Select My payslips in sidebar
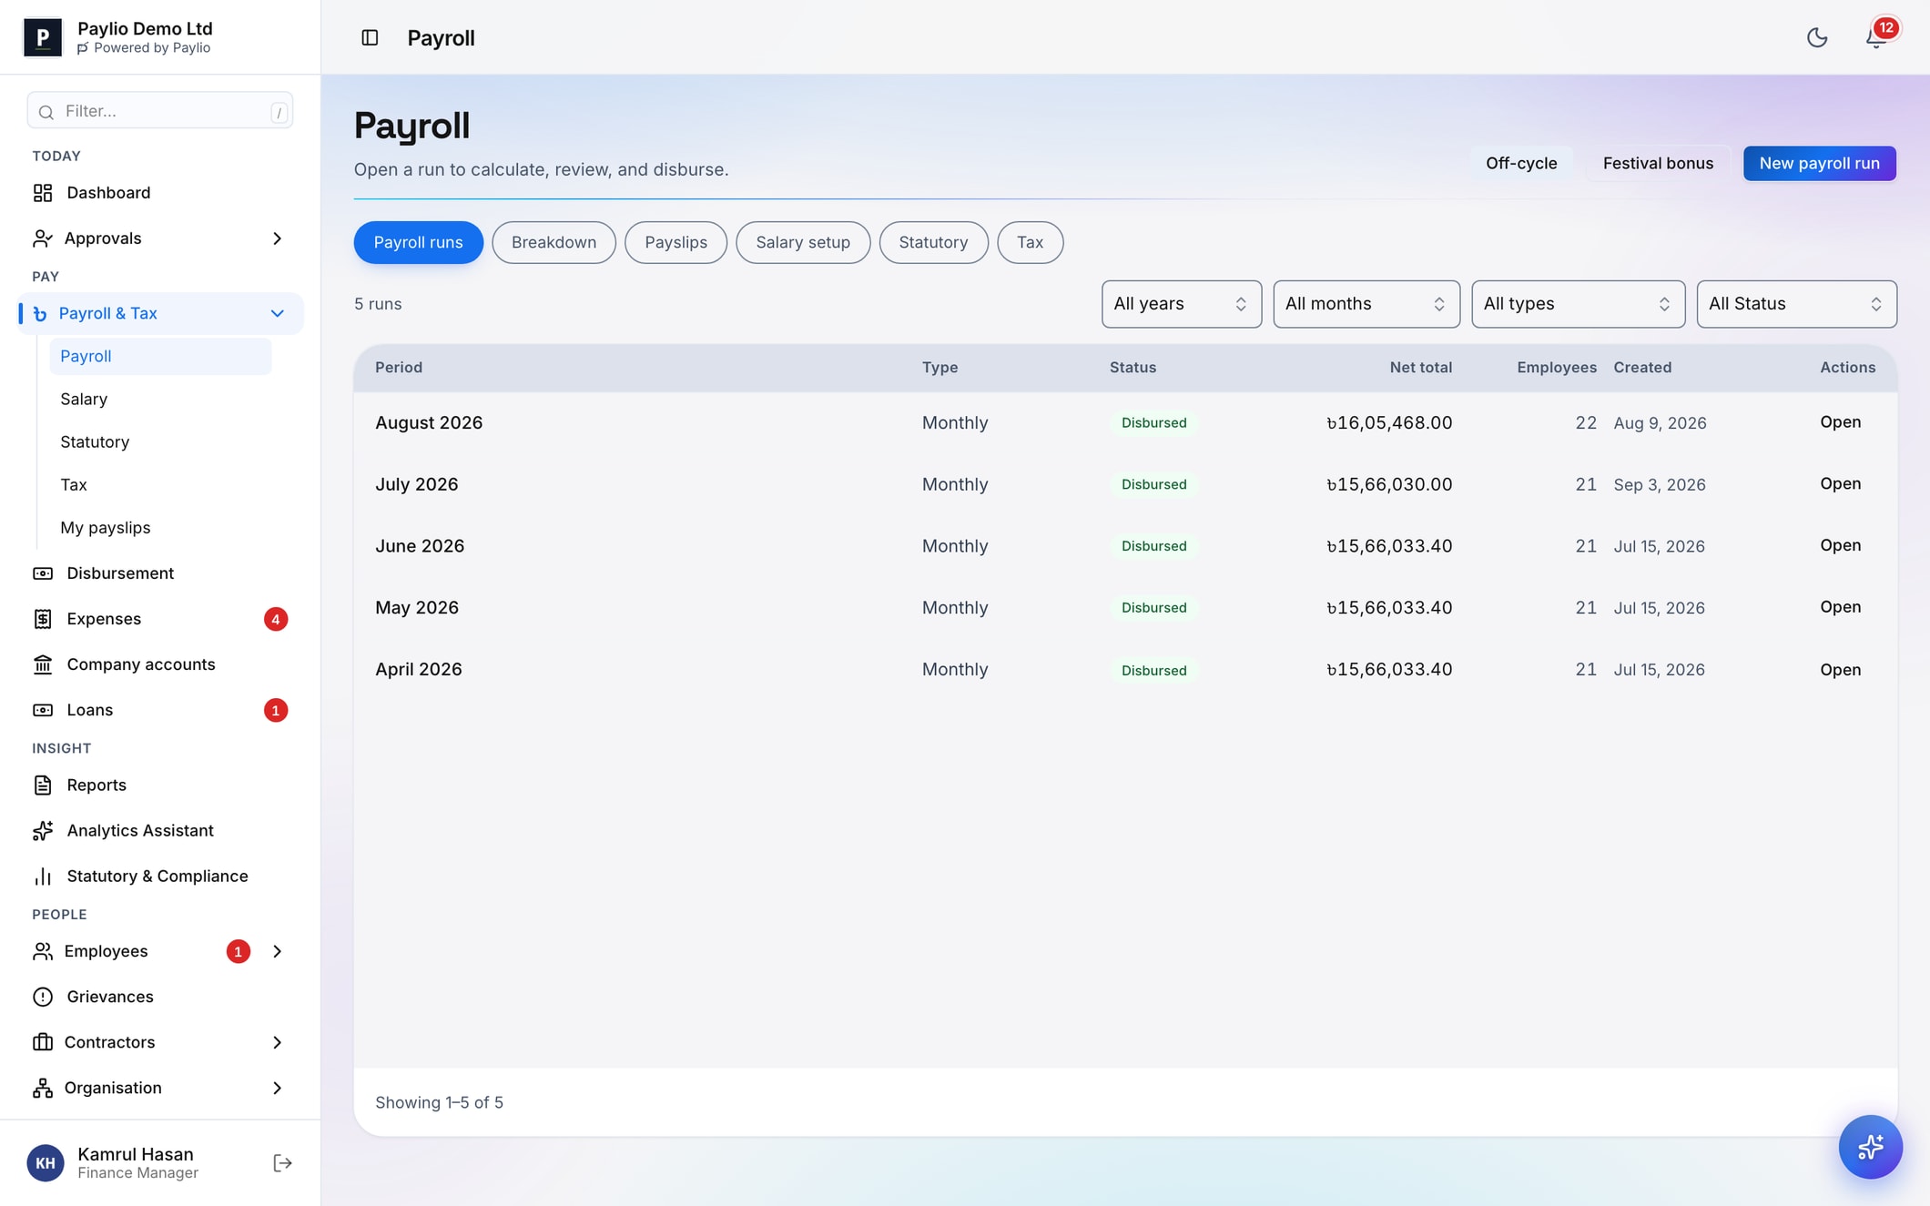1930x1206 pixels. (160, 527)
